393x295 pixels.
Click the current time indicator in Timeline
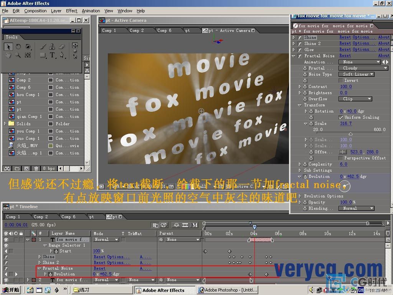[254, 227]
